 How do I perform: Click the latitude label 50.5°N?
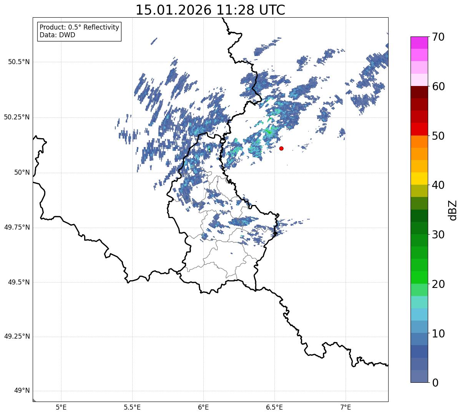[19, 62]
